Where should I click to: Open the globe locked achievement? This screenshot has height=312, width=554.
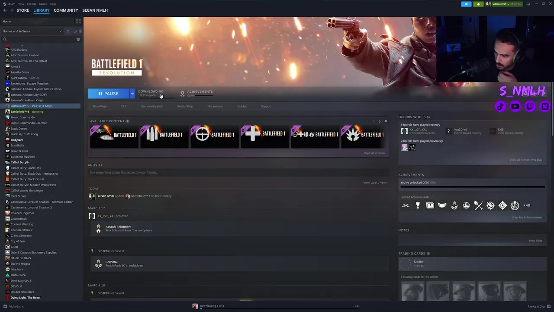466,205
